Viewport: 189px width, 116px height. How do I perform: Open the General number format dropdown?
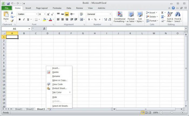pos(110,14)
